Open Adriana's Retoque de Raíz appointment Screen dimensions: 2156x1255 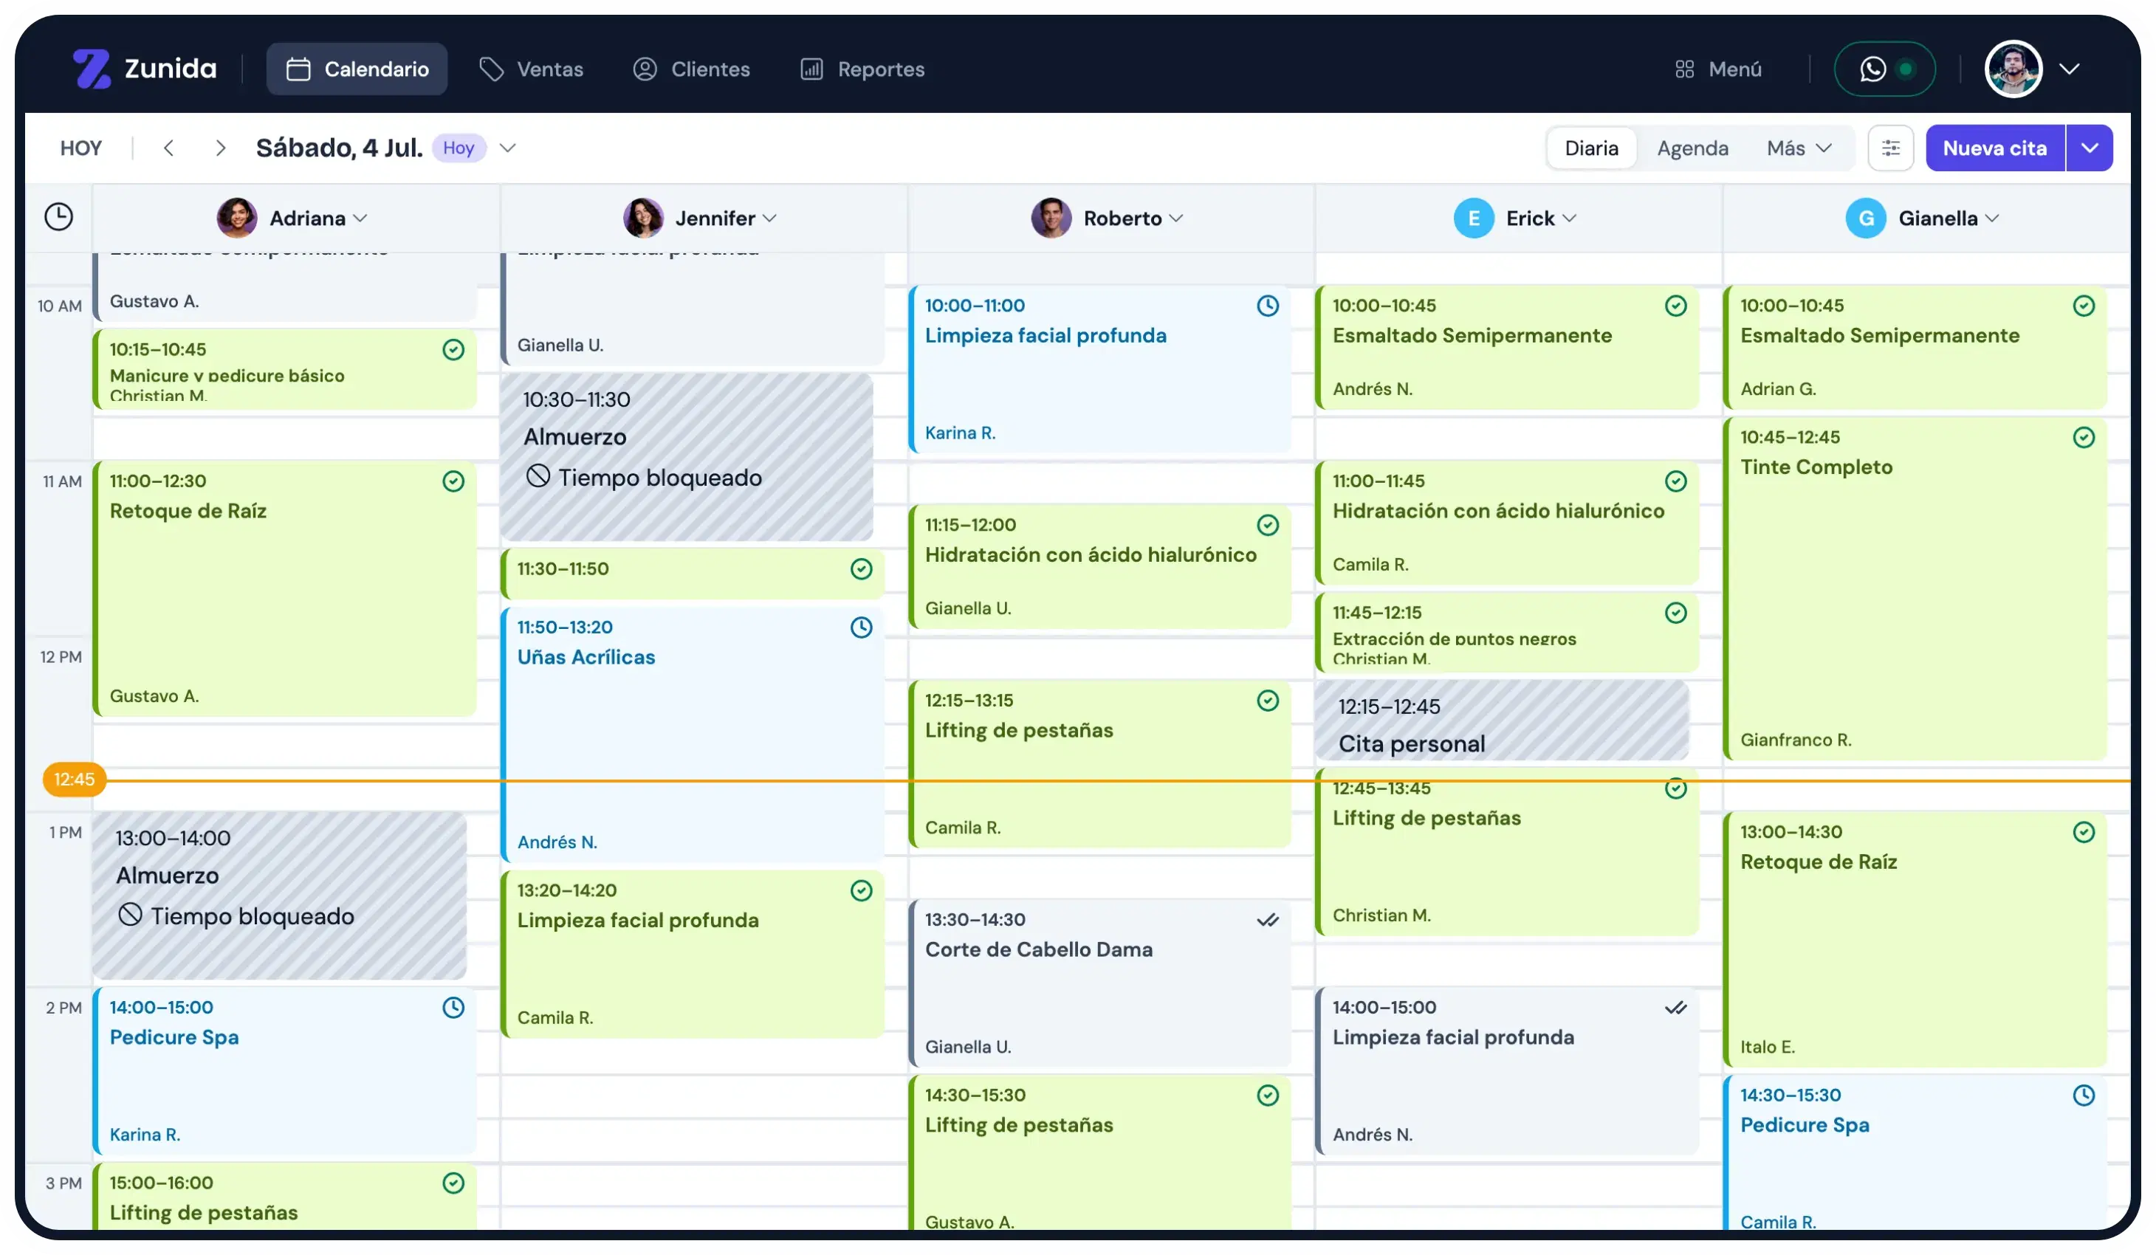(284, 588)
